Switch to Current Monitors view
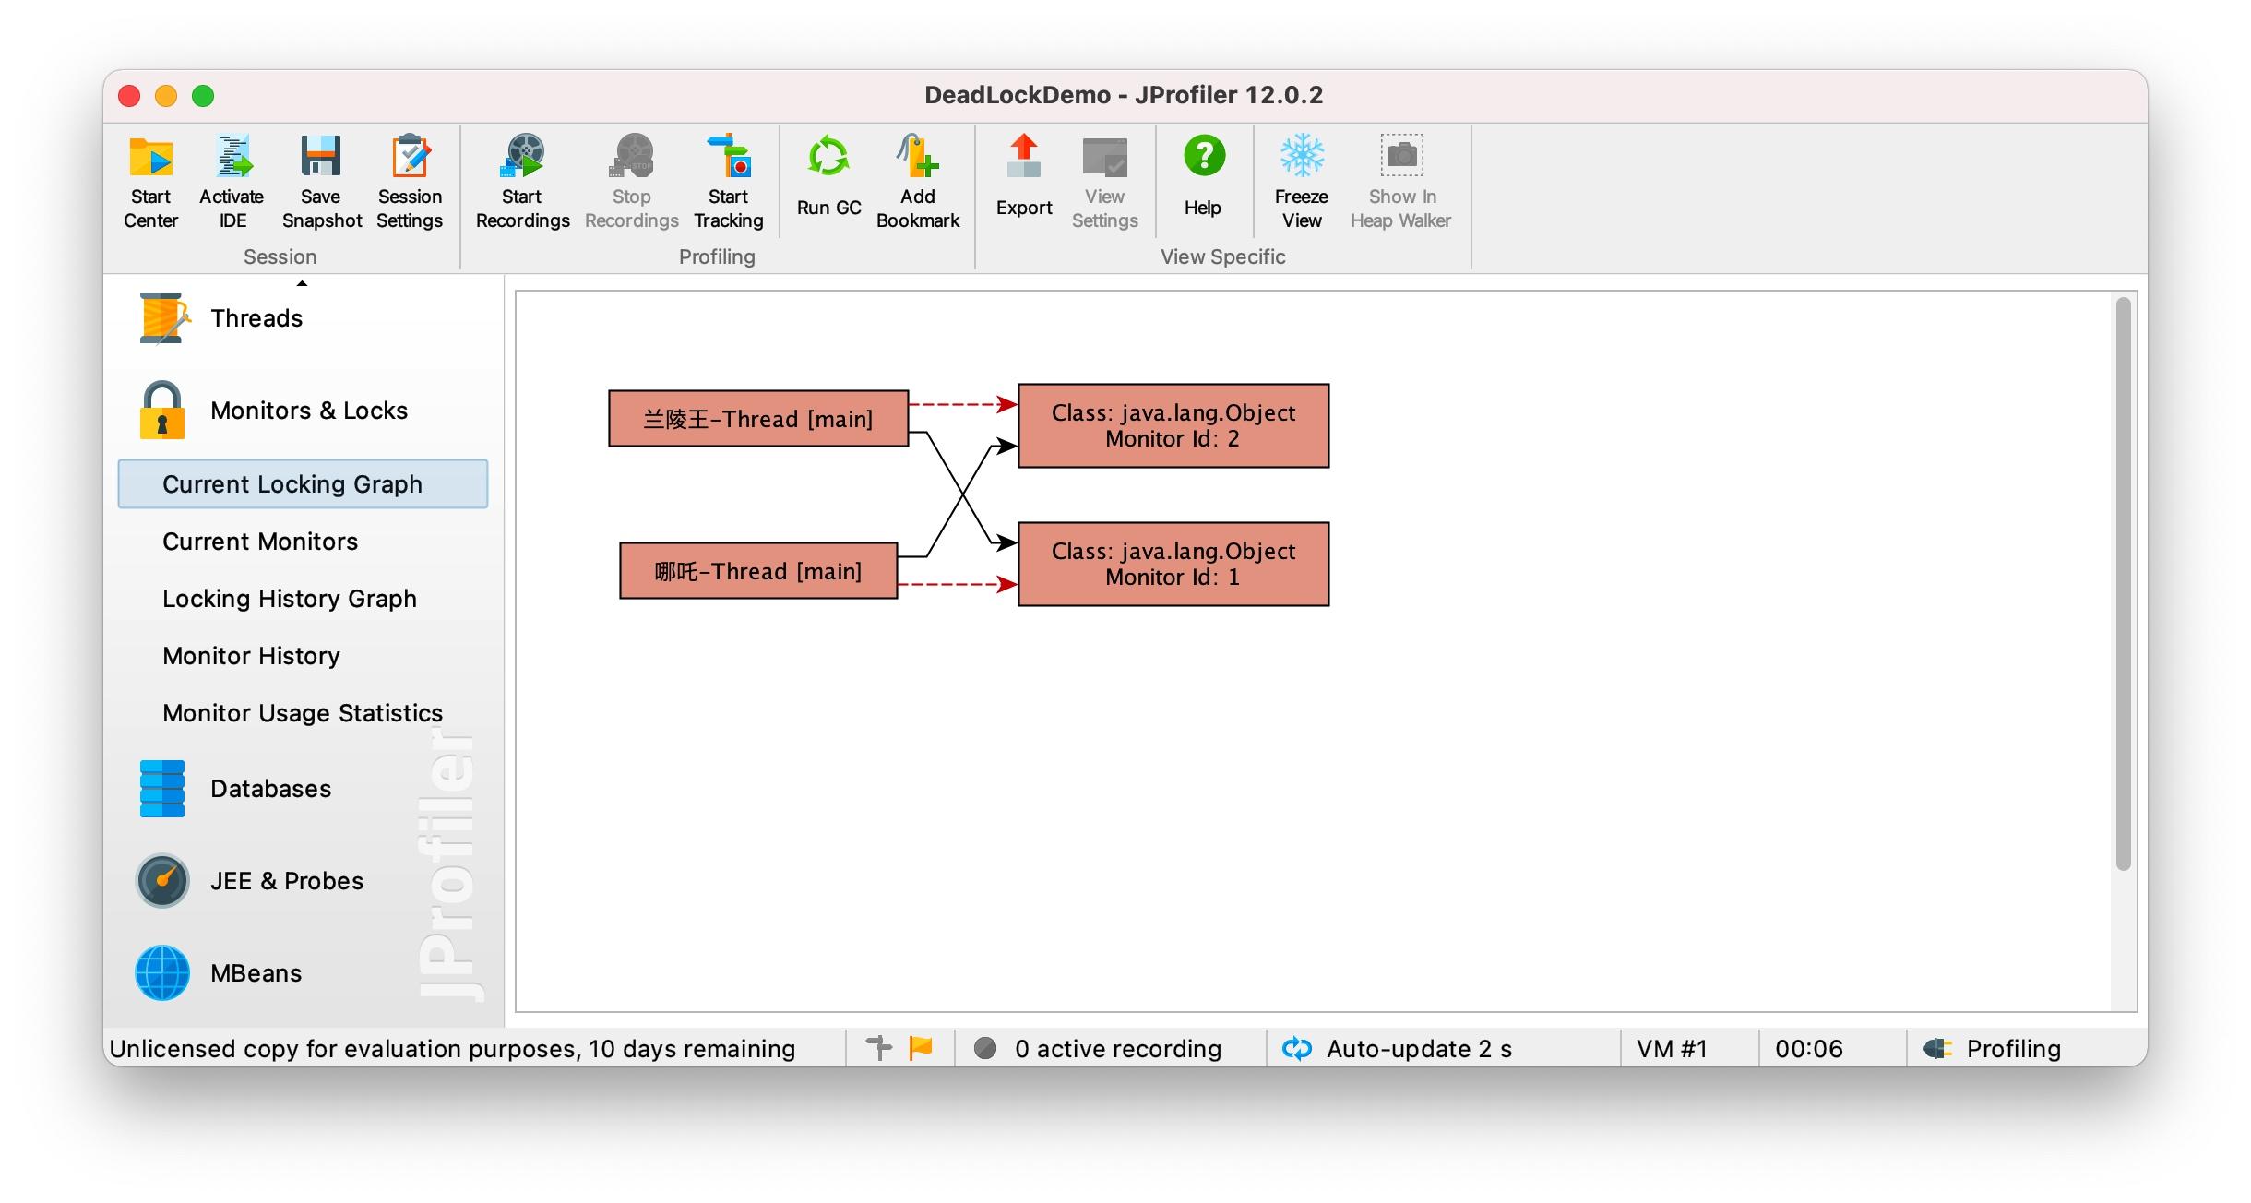This screenshot has height=1203, width=2251. point(260,542)
